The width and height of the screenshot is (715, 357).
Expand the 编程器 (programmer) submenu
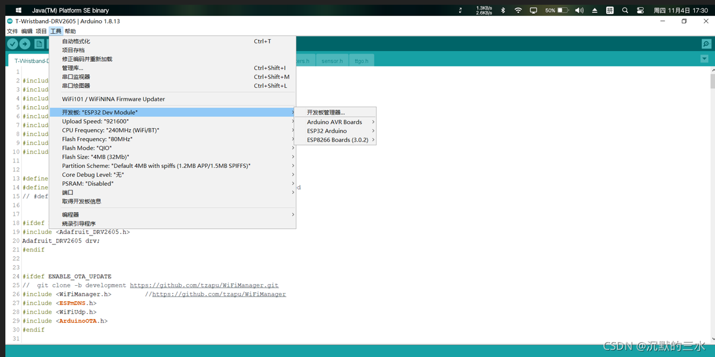(173, 215)
